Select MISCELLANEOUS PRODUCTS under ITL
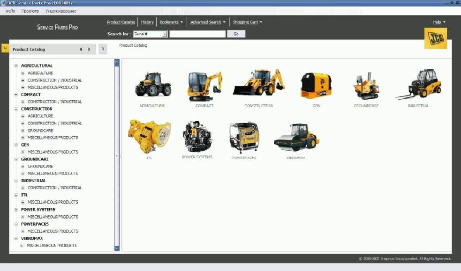 [53, 202]
